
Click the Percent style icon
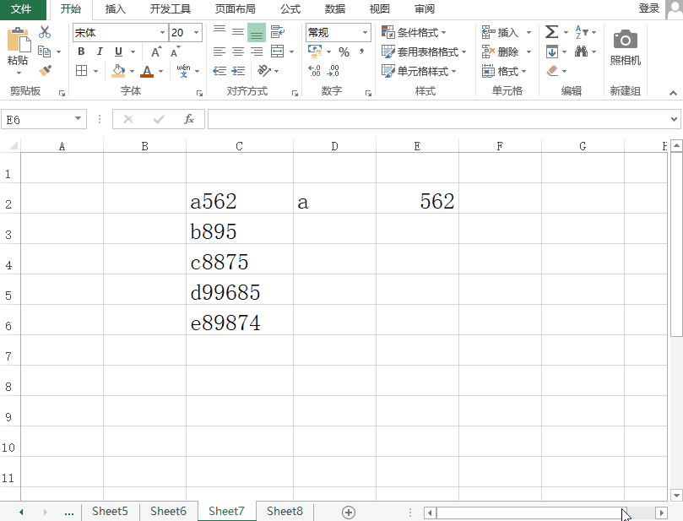tap(343, 52)
